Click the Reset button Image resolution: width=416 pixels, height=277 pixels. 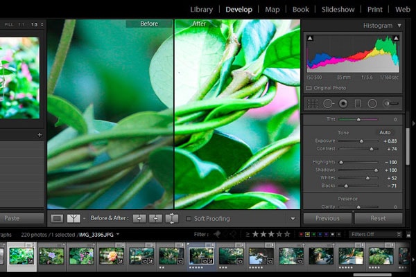click(379, 218)
